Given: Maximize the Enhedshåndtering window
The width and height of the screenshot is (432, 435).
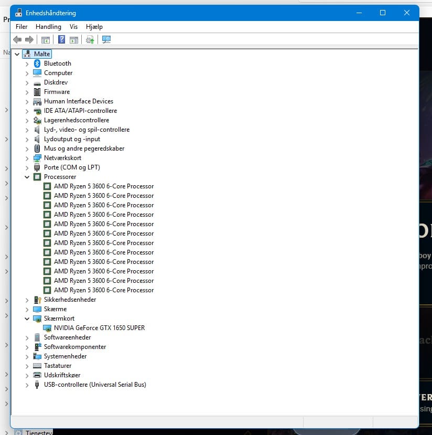Looking at the screenshot, I should click(x=383, y=13).
